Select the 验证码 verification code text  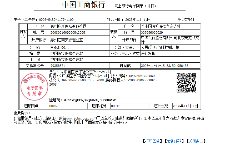click(x=89, y=100)
